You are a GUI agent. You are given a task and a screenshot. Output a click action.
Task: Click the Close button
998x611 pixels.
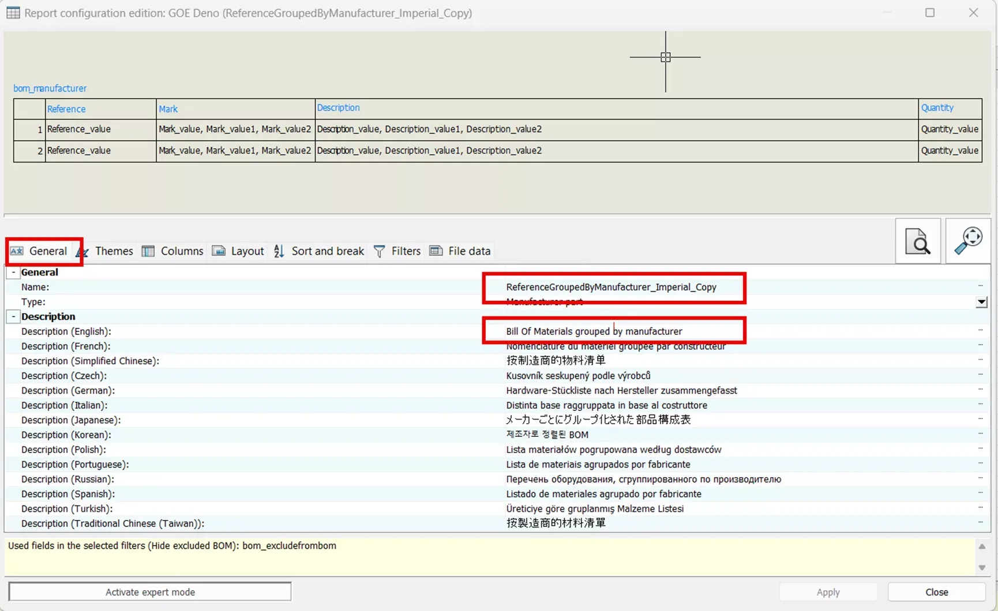tap(937, 592)
